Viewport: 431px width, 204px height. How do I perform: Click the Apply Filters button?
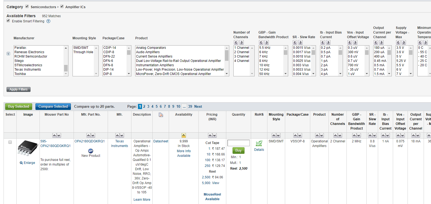tap(19, 89)
